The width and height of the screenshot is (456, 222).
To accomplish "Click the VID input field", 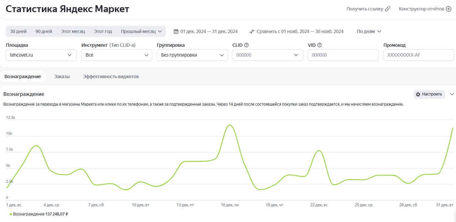I will pyautogui.click(x=343, y=55).
